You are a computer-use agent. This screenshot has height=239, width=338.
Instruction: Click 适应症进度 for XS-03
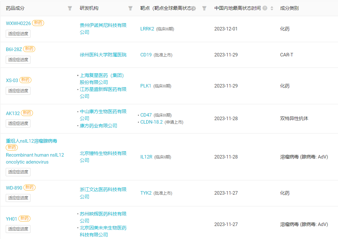(18, 91)
